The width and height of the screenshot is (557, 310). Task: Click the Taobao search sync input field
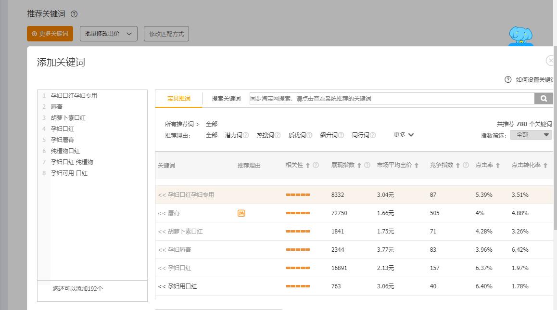(385, 98)
